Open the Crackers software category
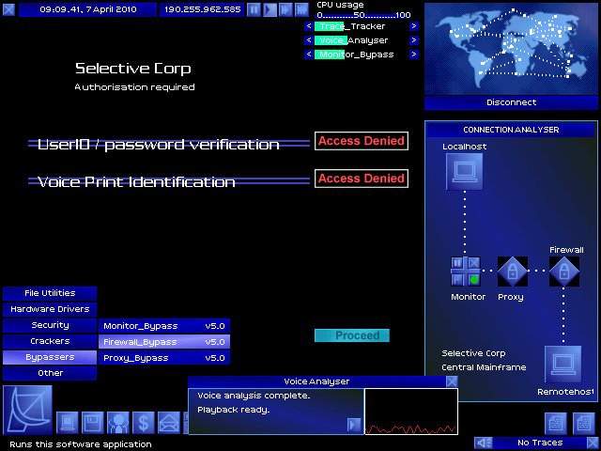Image resolution: width=601 pixels, height=451 pixels. tap(50, 341)
